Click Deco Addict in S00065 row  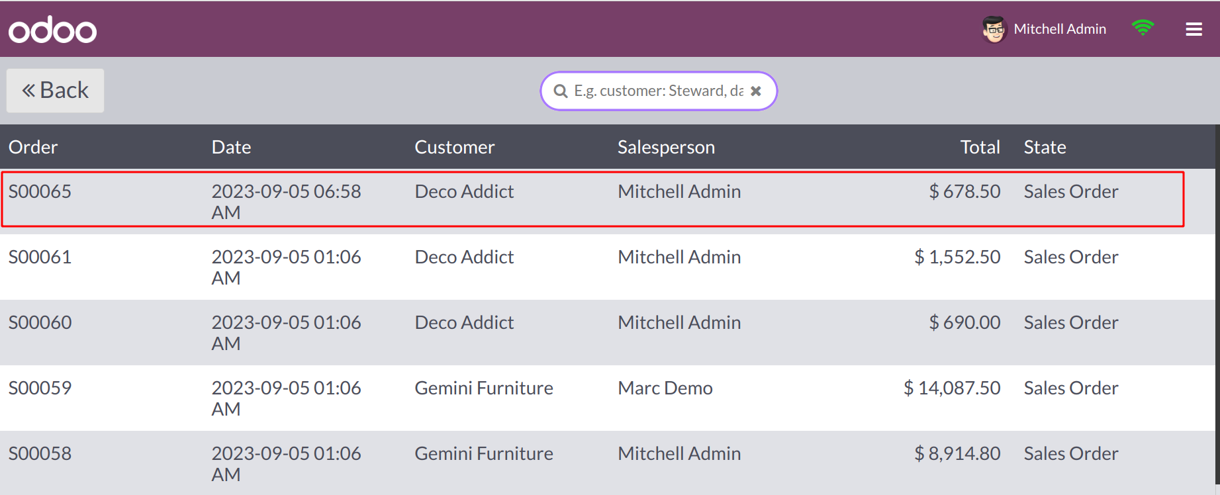click(x=464, y=191)
